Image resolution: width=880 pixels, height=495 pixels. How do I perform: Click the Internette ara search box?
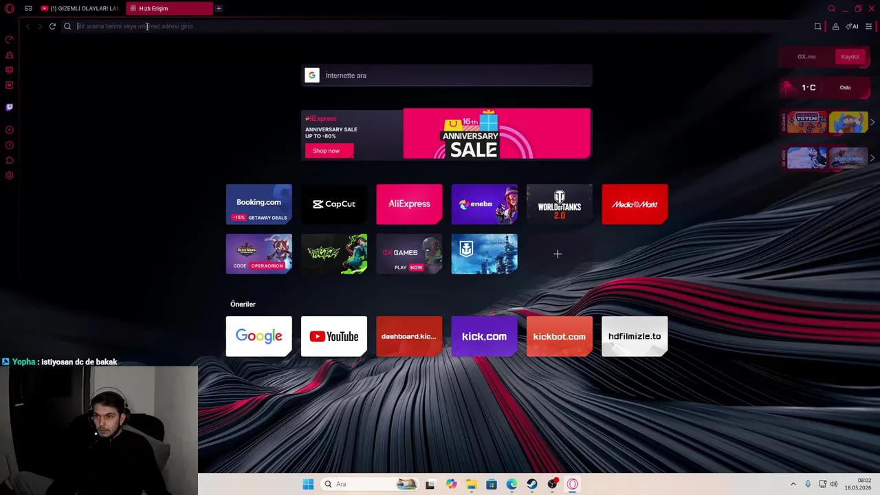(448, 76)
